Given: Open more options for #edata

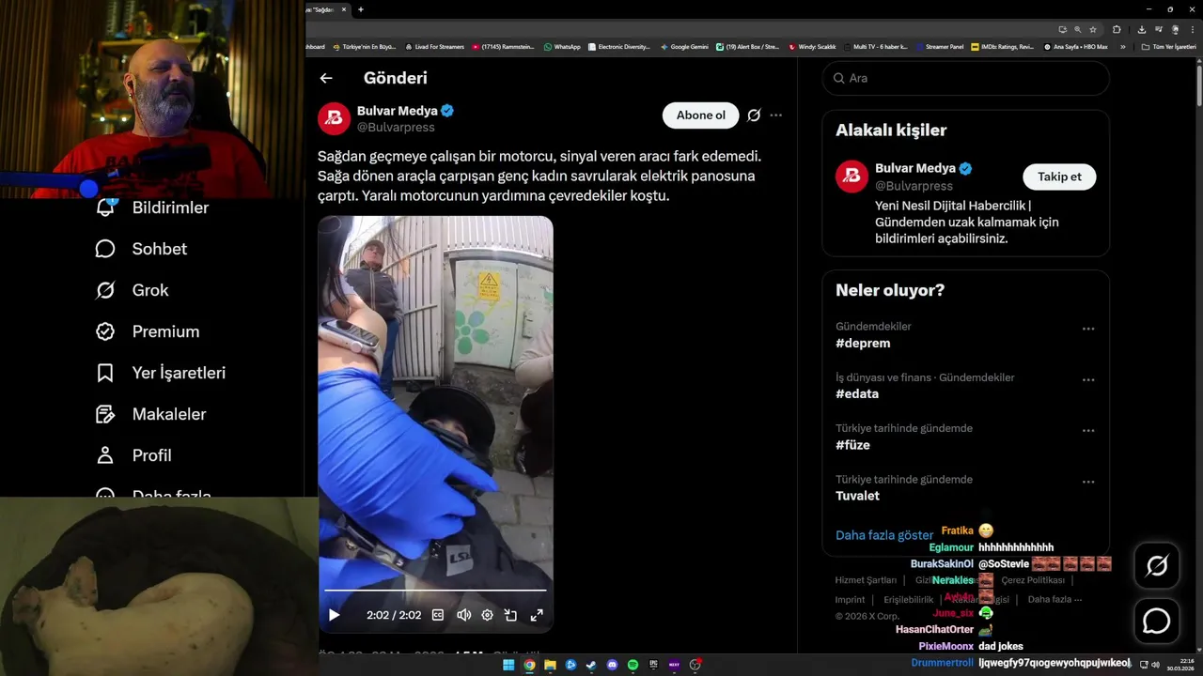Looking at the screenshot, I should [1088, 380].
